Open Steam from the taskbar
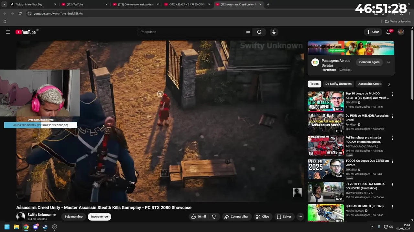 point(45,227)
